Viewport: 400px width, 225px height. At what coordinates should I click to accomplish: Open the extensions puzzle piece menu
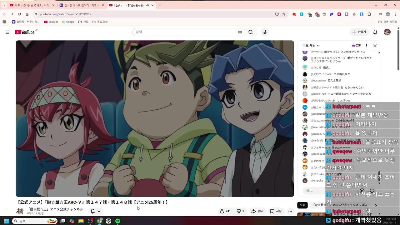[x=369, y=14]
